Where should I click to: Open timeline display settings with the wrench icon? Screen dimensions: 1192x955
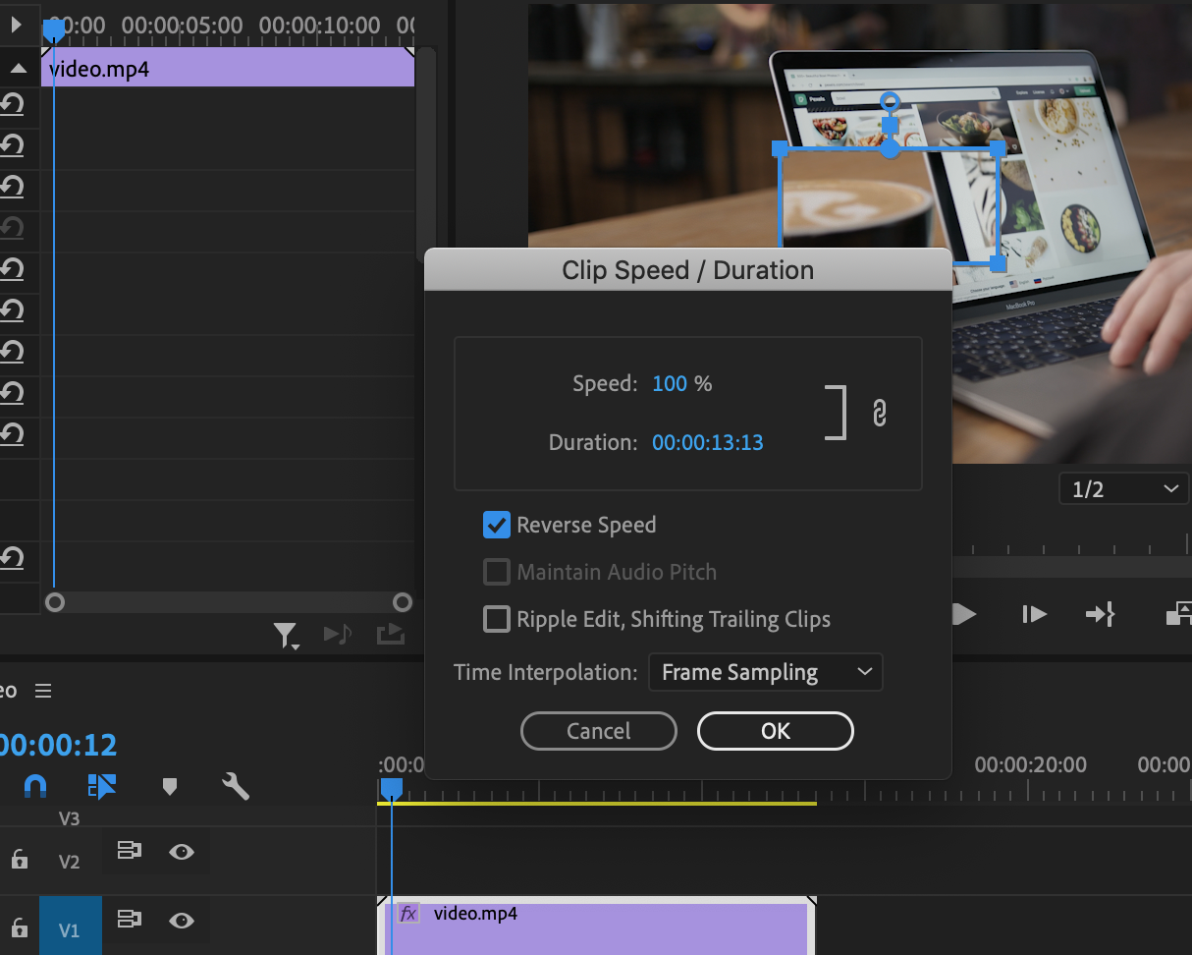235,786
